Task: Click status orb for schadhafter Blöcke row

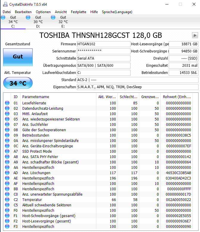Action: 7,162
